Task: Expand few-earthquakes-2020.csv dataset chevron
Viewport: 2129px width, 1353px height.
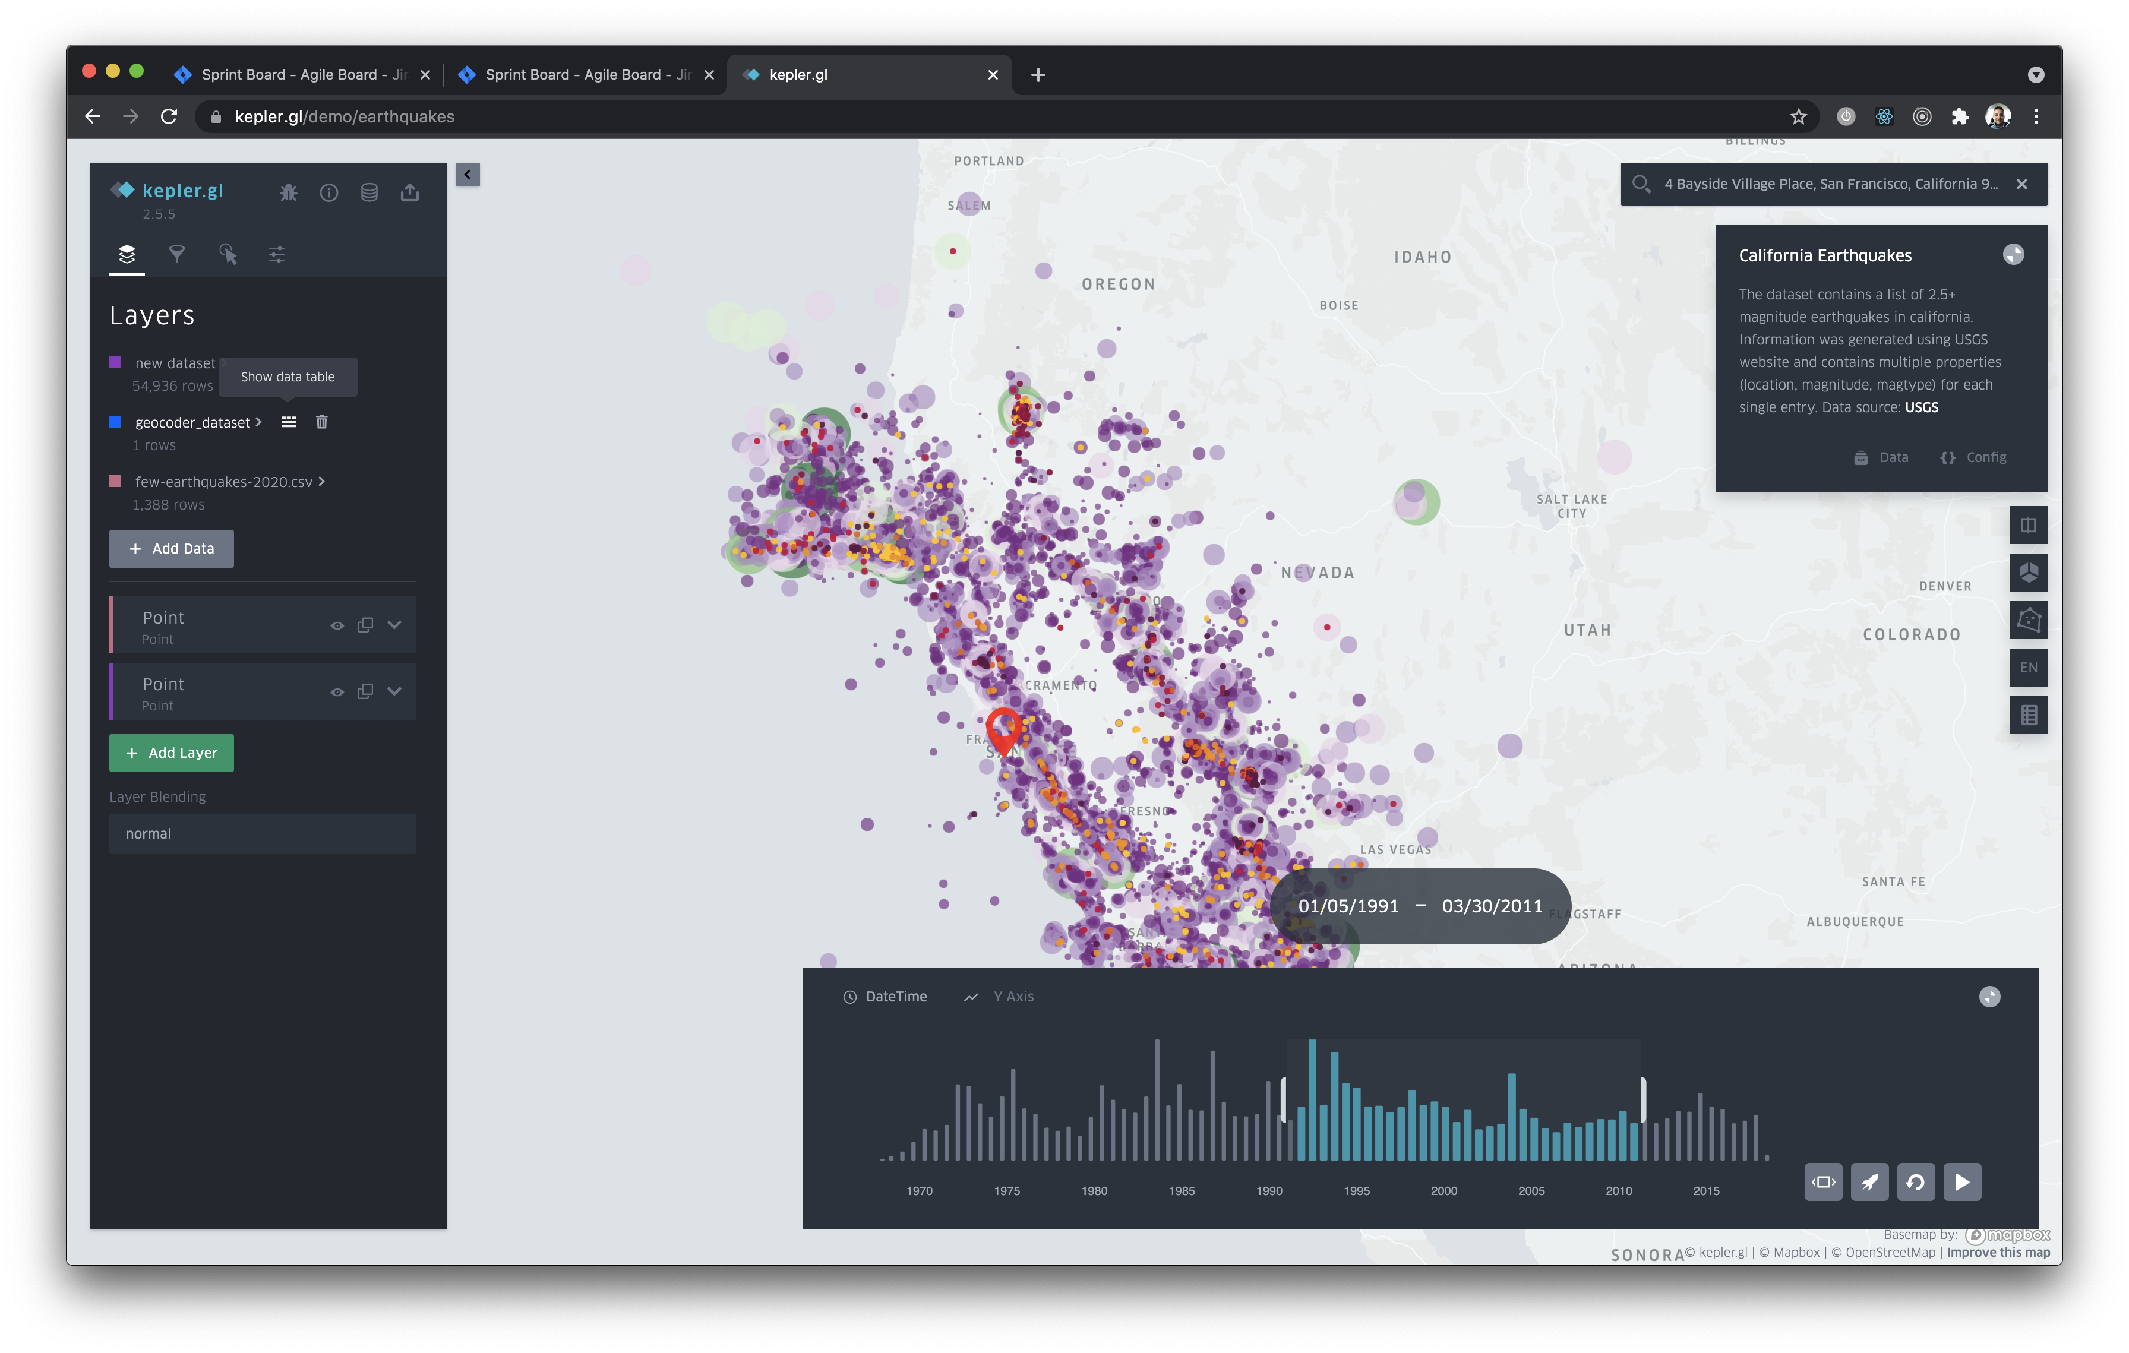Action: (322, 480)
